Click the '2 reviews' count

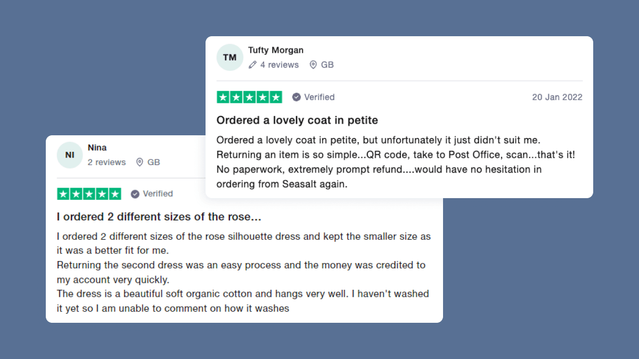click(x=106, y=162)
